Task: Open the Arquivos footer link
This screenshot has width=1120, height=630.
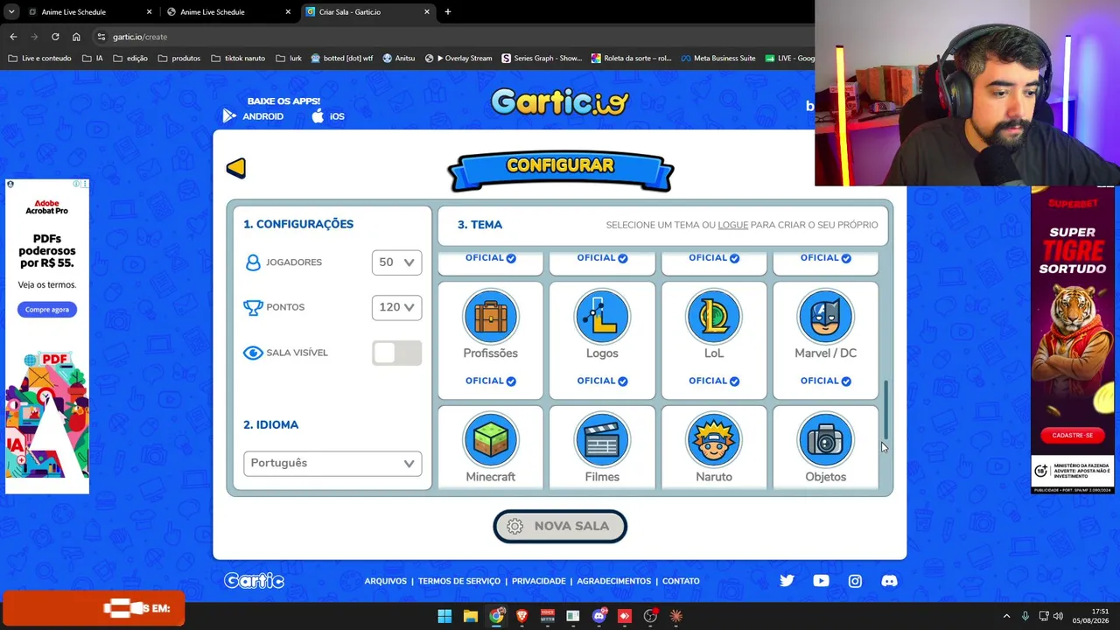Action: (386, 581)
